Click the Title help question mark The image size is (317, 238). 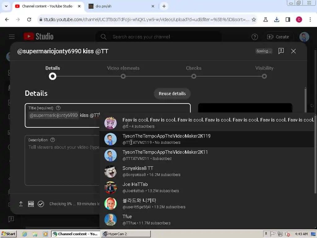(58, 108)
